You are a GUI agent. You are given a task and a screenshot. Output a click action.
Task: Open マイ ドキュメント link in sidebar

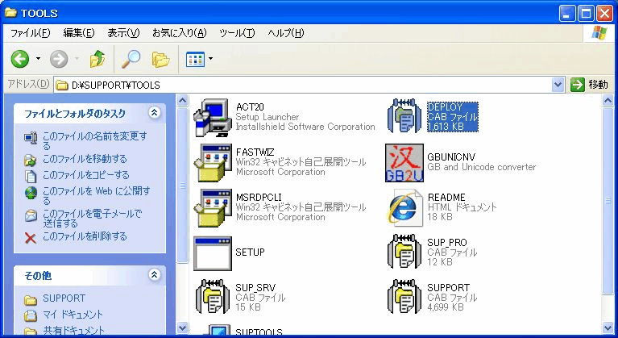click(73, 315)
